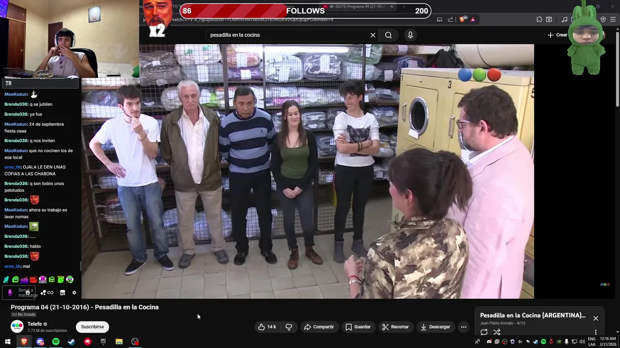The image size is (620, 348).
Task: Open the media control music note icon
Action: click(564, 19)
